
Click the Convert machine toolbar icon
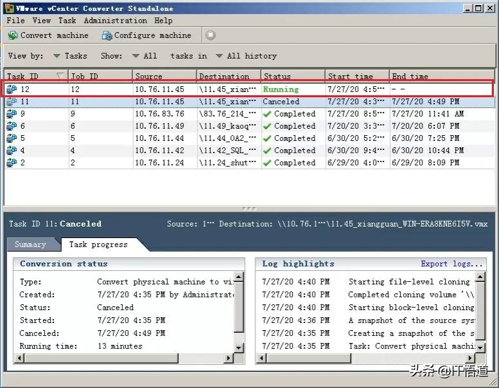click(13, 35)
